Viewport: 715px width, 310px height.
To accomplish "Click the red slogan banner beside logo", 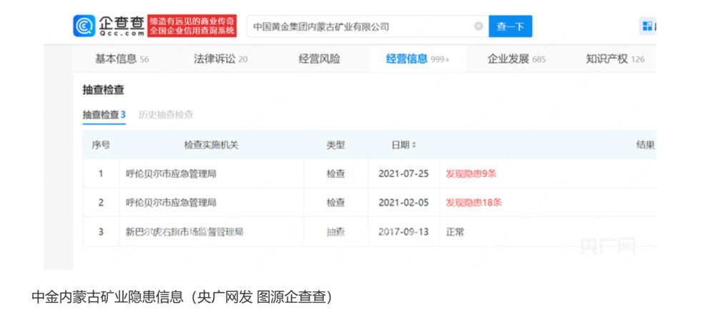I will point(192,26).
